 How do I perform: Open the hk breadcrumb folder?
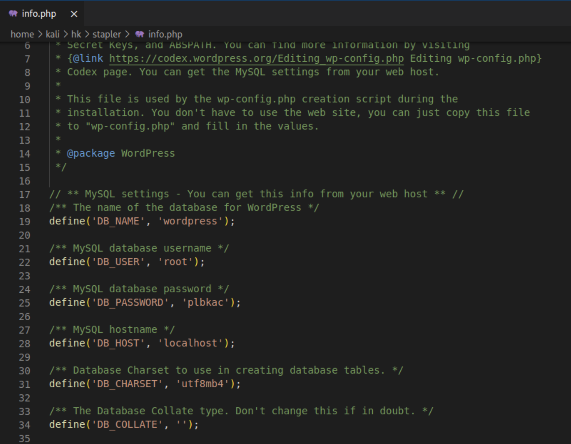click(76, 34)
